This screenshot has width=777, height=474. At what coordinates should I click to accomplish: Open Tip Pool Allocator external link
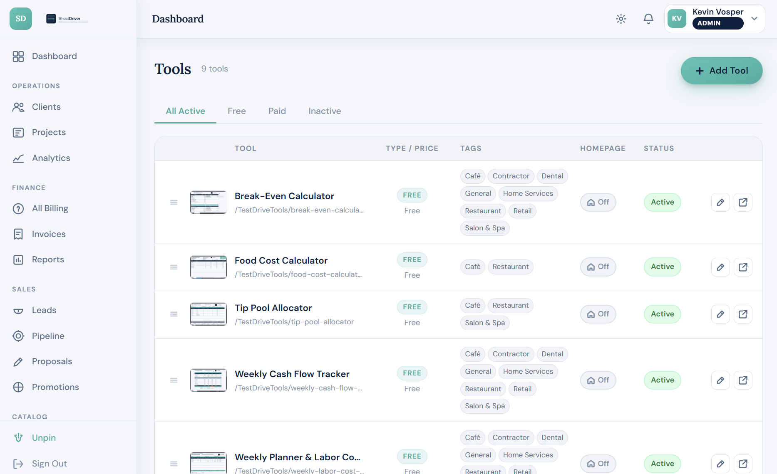(x=743, y=314)
